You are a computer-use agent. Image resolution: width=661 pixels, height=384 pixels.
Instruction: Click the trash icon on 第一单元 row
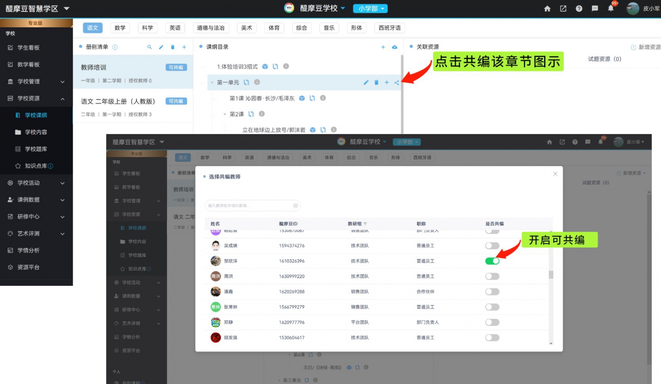pyautogui.click(x=376, y=83)
